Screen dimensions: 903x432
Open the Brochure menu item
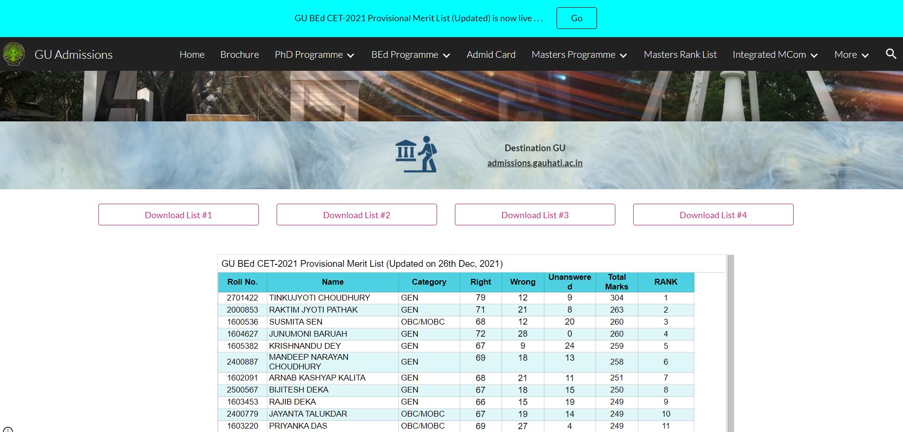coord(239,54)
